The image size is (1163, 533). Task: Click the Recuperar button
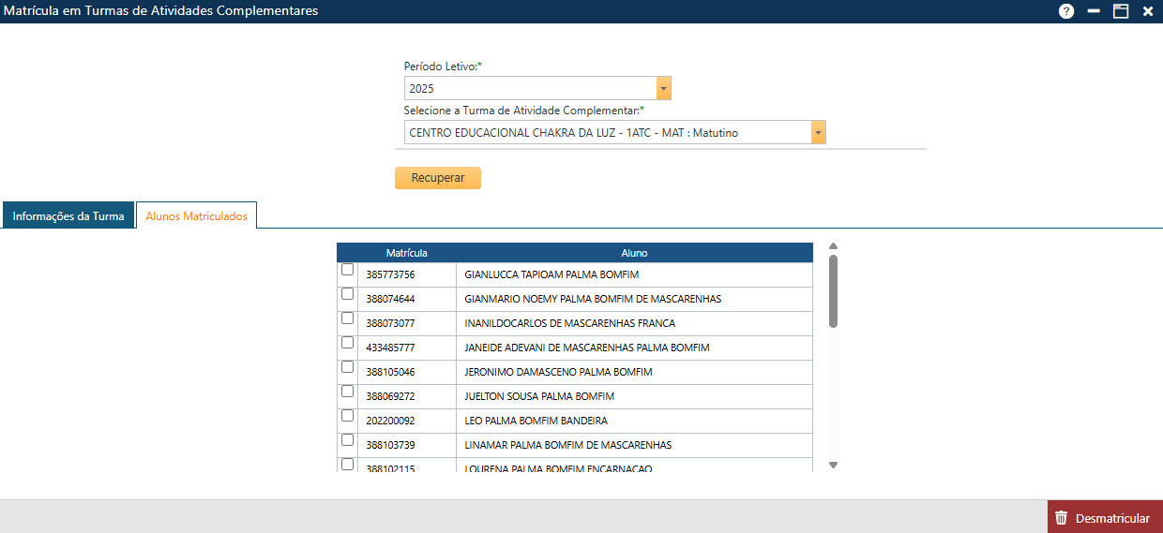click(438, 178)
